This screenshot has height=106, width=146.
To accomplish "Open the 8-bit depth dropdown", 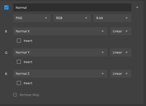I will pyautogui.click(x=112, y=18).
